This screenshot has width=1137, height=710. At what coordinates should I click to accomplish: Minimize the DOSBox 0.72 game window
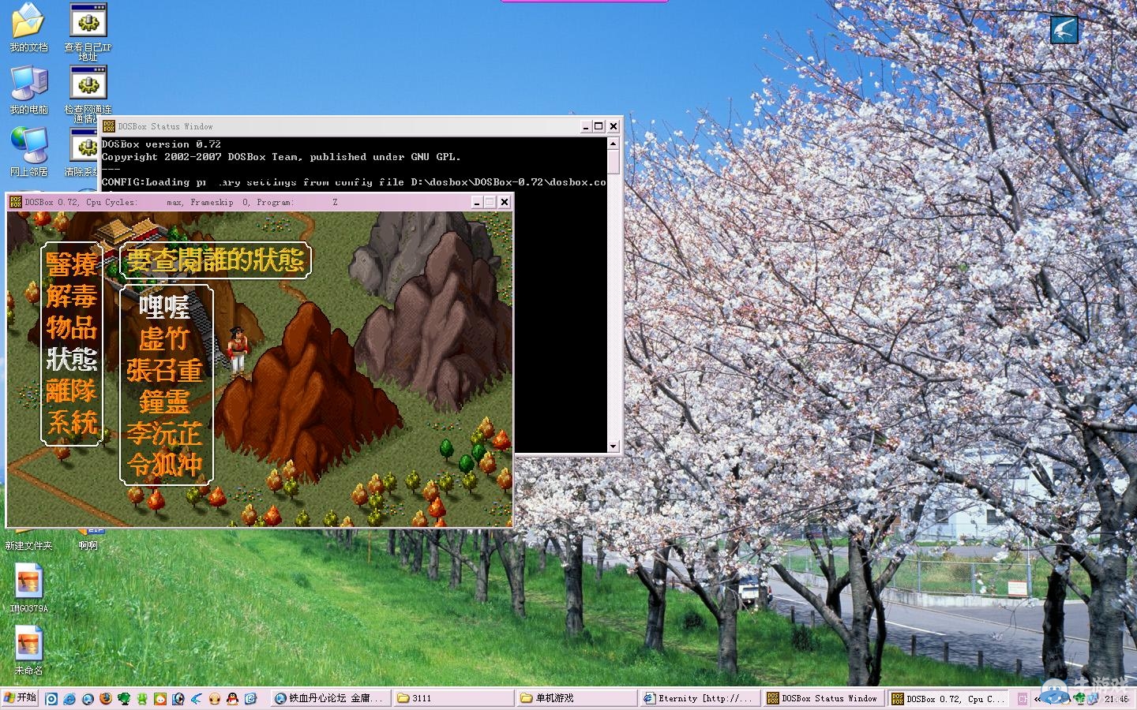pyautogui.click(x=477, y=202)
